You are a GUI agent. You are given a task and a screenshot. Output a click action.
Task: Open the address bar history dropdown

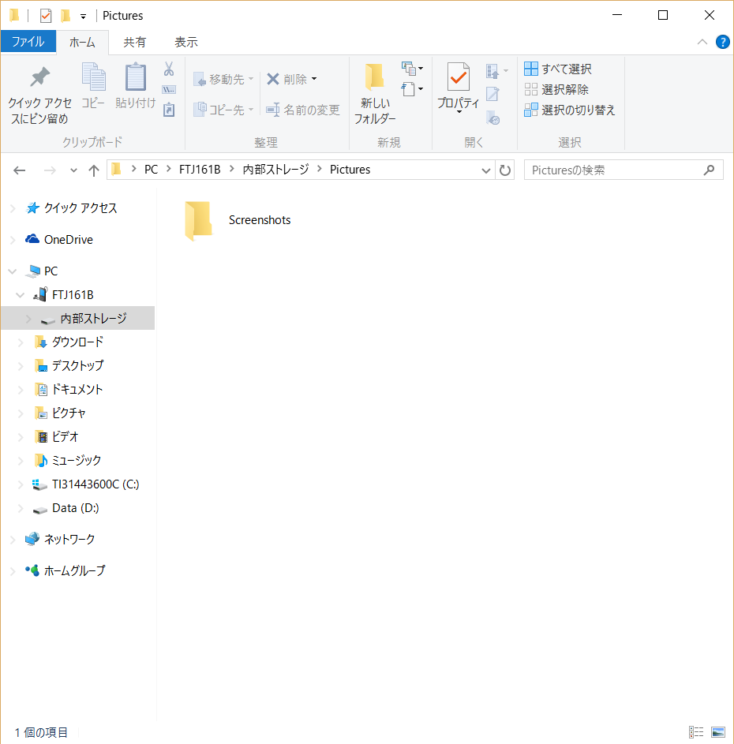[486, 170]
